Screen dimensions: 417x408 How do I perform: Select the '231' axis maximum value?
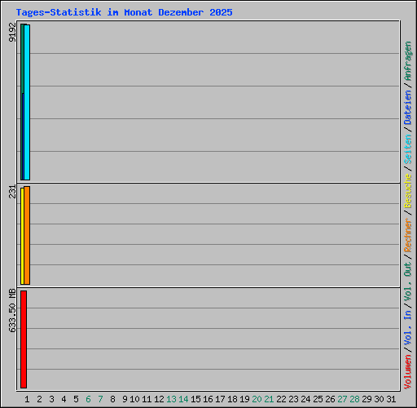(12, 191)
